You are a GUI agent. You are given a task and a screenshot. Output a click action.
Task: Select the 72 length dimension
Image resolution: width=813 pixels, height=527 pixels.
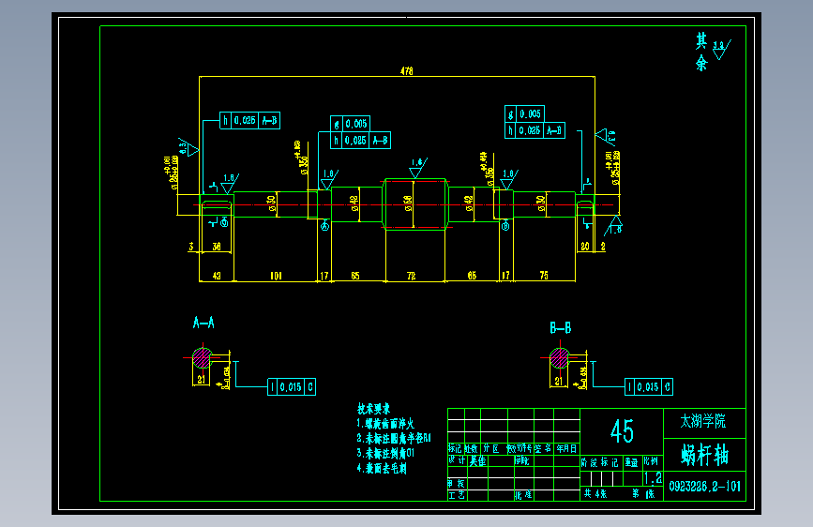coord(411,276)
